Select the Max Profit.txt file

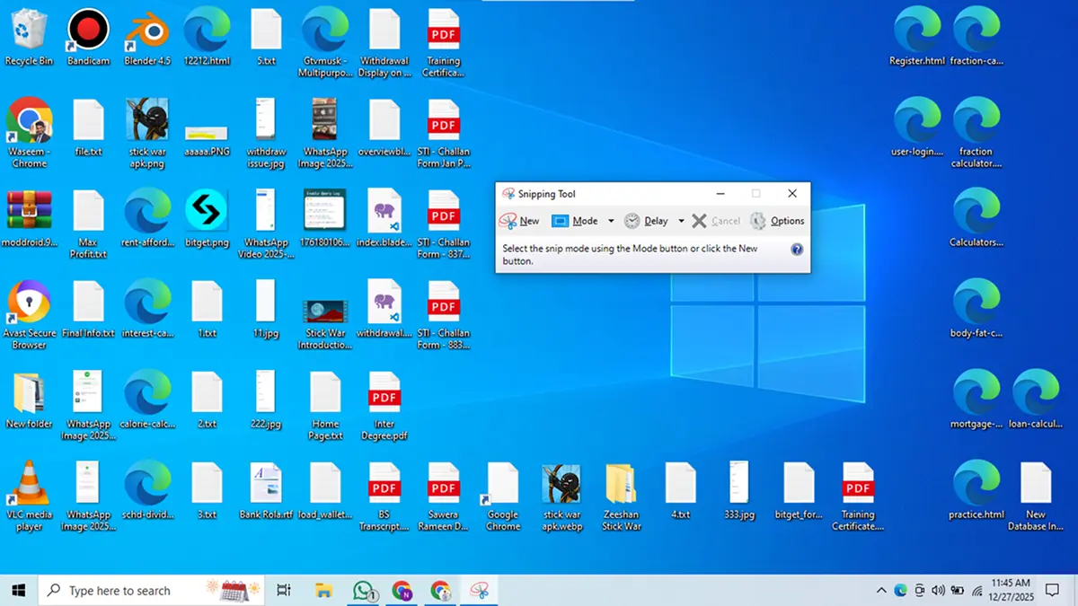point(88,224)
